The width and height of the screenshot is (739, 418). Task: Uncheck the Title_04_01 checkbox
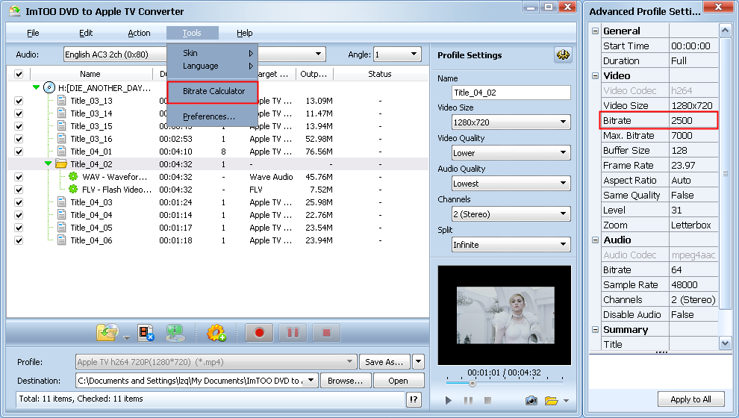[x=19, y=152]
